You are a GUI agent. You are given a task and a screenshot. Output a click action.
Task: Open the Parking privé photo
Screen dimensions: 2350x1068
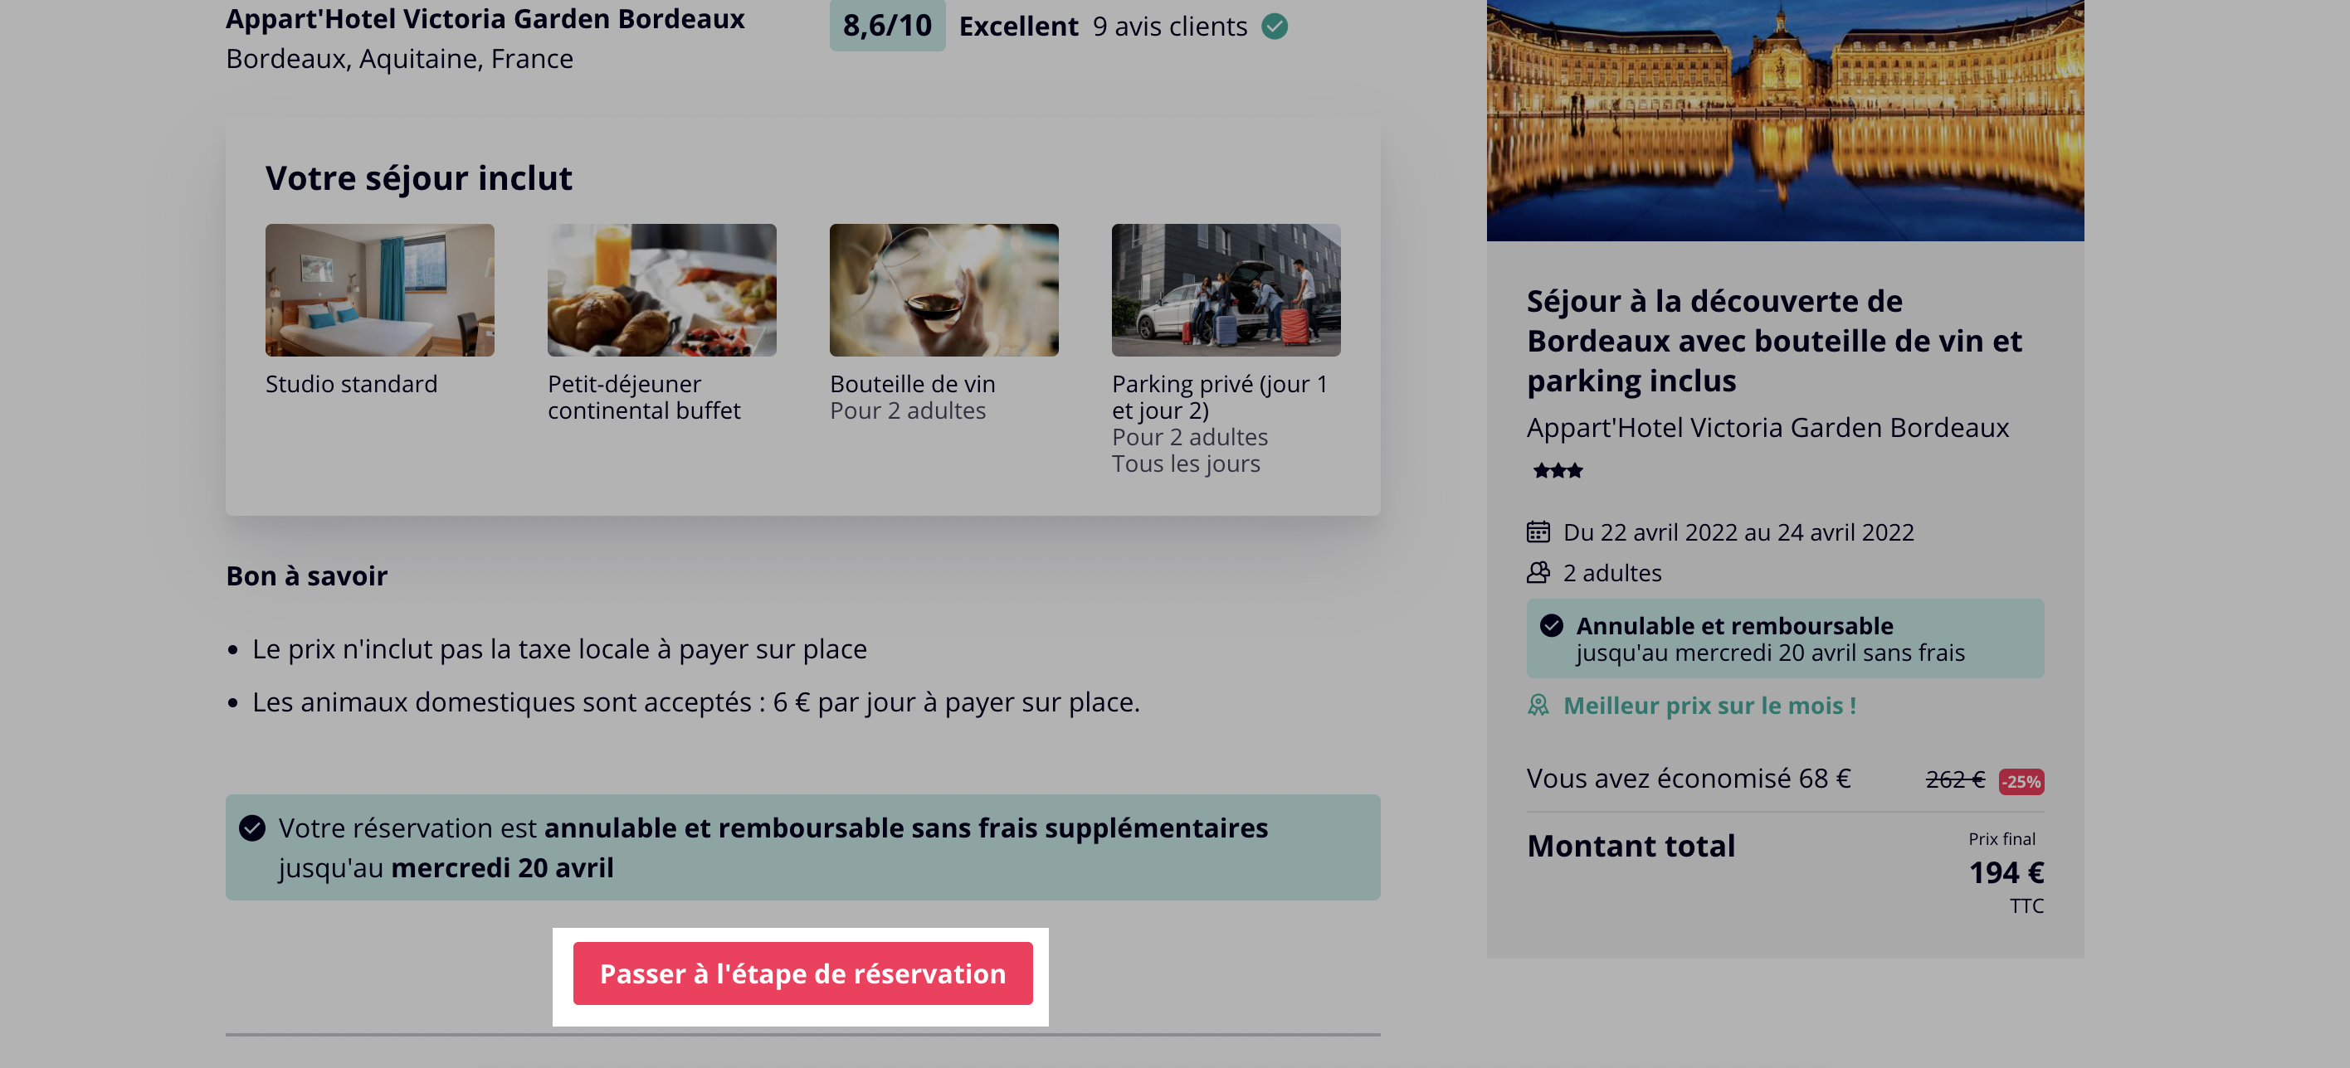(1225, 289)
